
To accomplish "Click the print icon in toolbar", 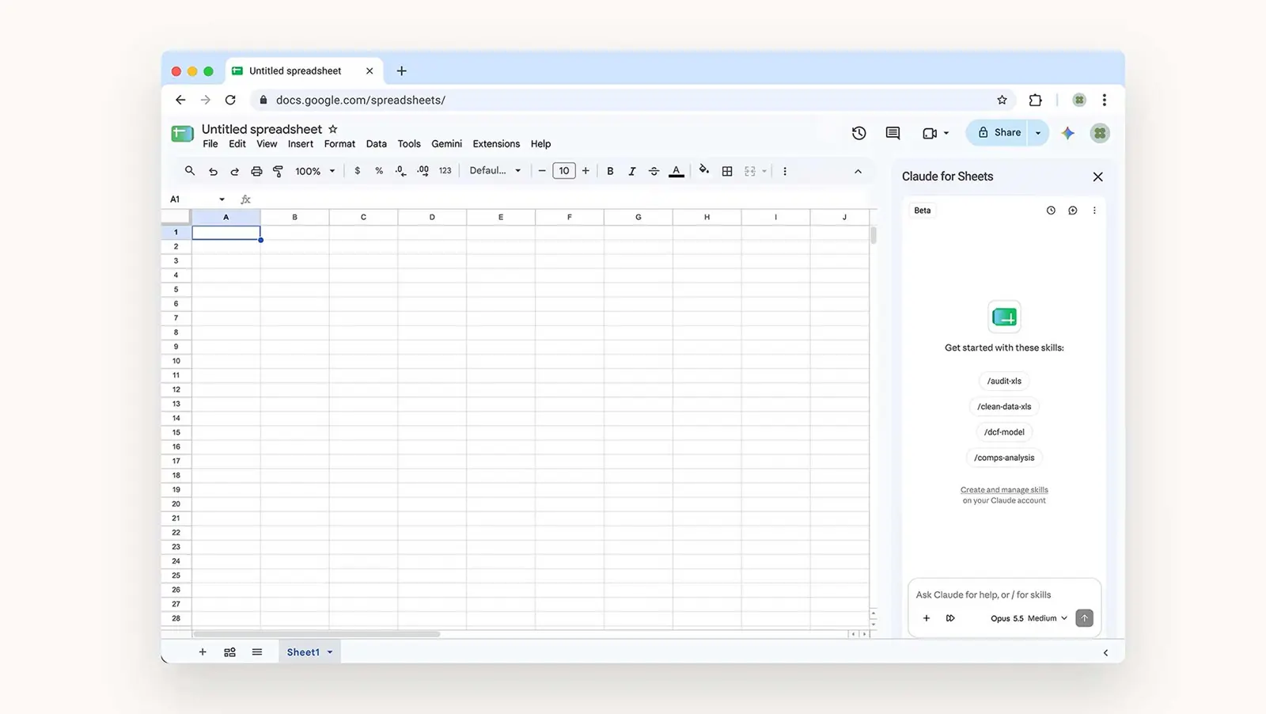I will click(x=256, y=171).
